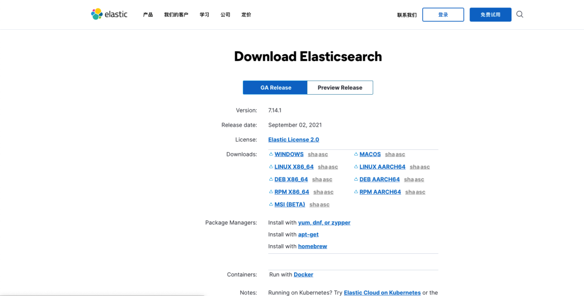The width and height of the screenshot is (584, 296).
Task: Download the RPM X86_64 package
Action: [291, 192]
